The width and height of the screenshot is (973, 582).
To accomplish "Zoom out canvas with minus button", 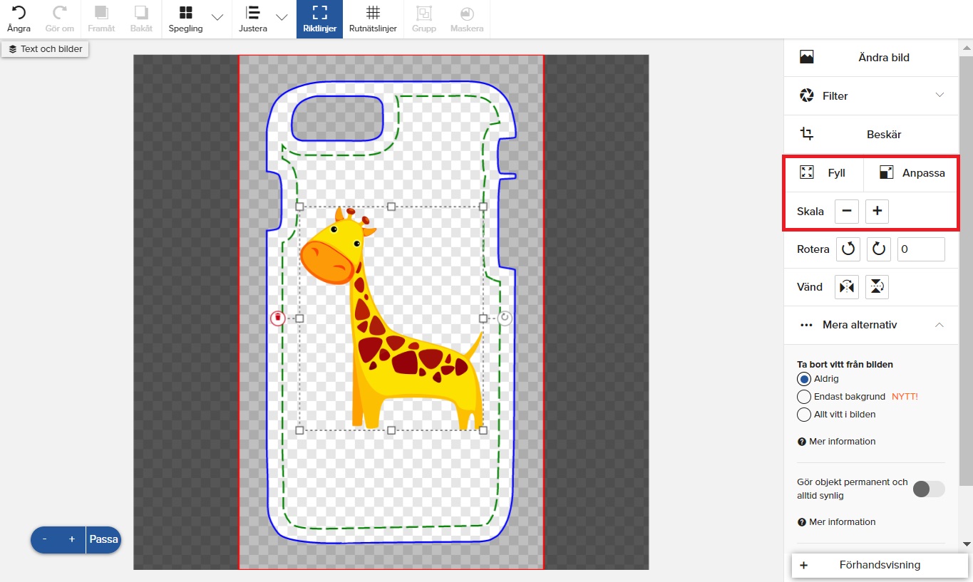I will click(x=45, y=540).
